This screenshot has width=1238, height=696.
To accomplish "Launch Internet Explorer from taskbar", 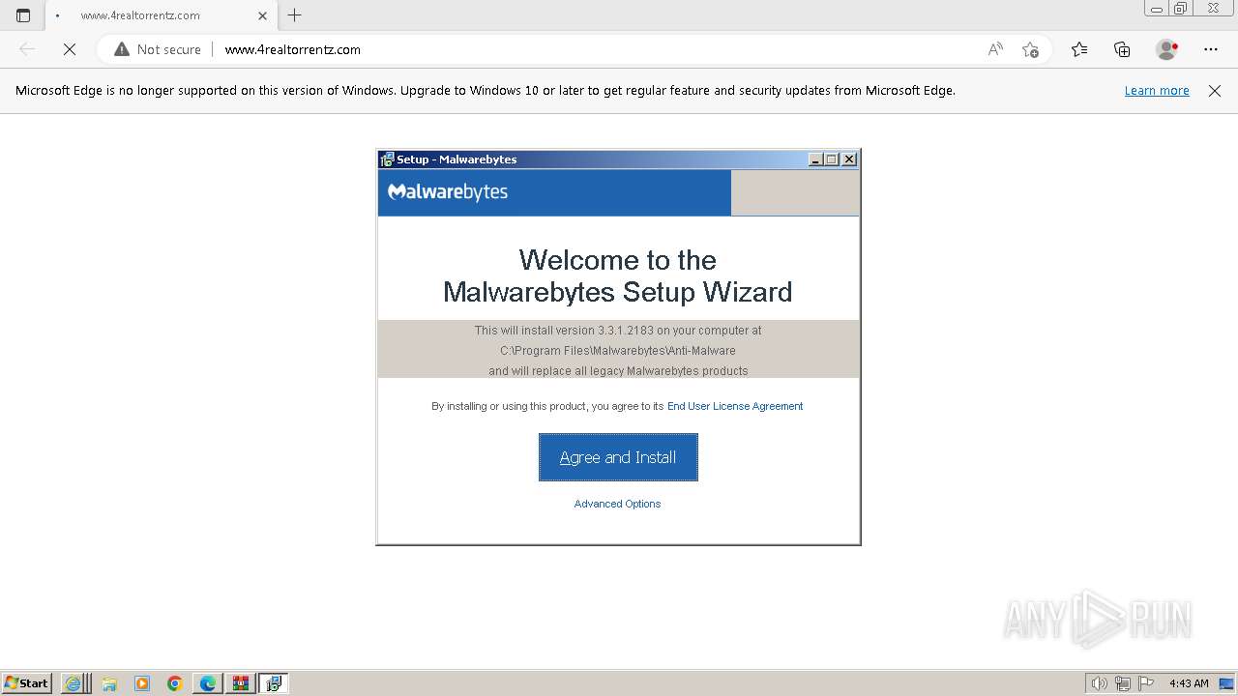I will pos(73,683).
